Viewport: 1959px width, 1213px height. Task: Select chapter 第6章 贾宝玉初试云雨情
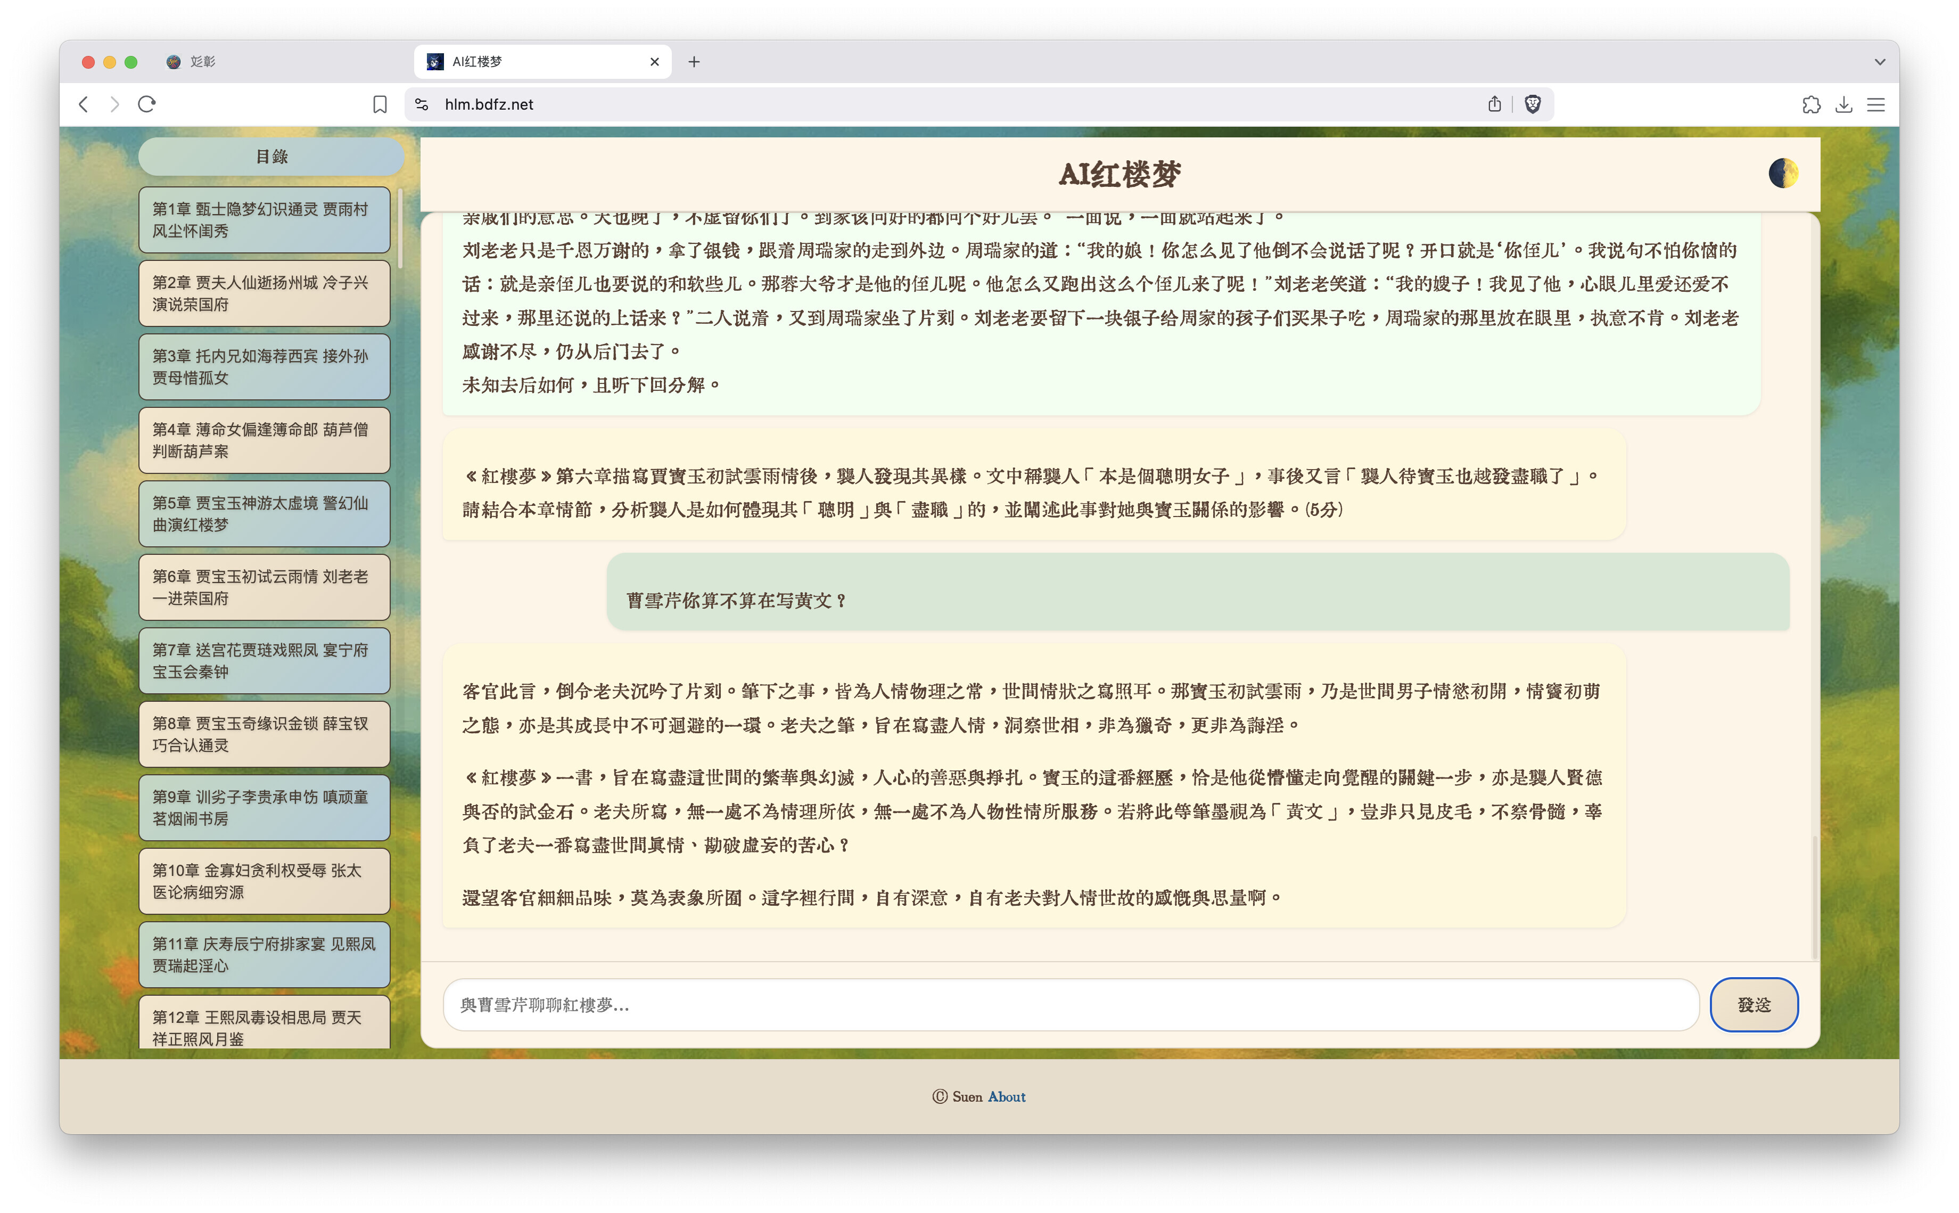click(x=264, y=587)
